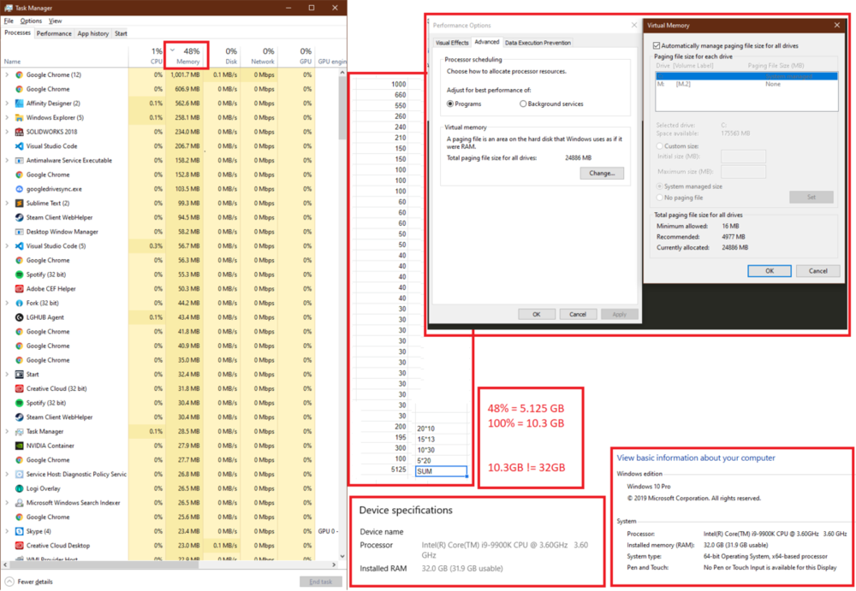This screenshot has width=856, height=591.
Task: Click the SOLIDWORKS 2018 process icon
Action: click(19, 132)
